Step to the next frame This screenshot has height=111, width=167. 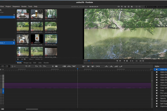[121, 60]
